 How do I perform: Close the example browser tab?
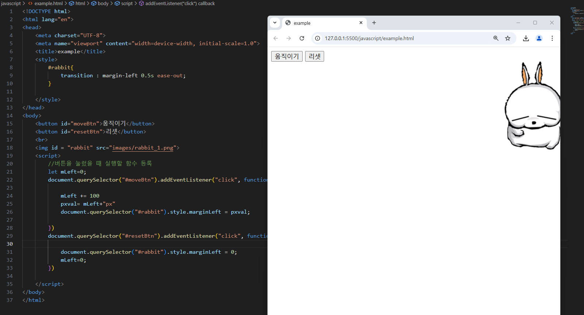click(x=361, y=23)
